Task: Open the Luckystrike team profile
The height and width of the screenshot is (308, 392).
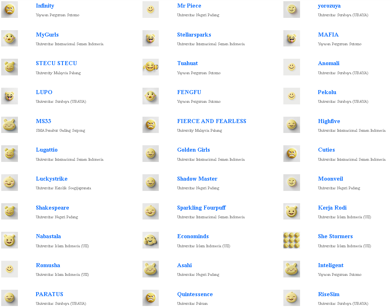Action: pyautogui.click(x=52, y=179)
